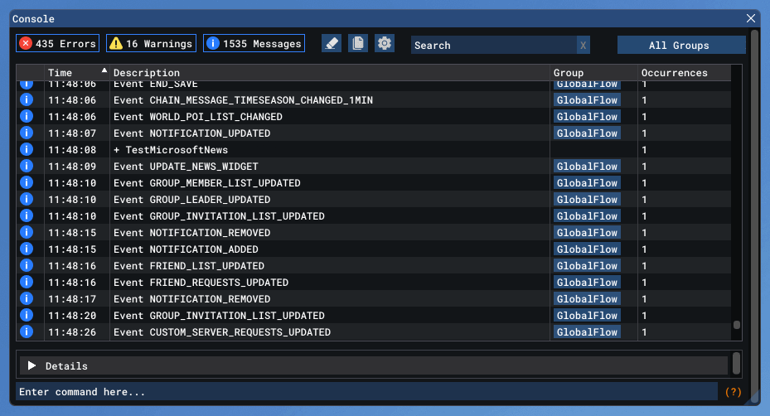Click the 11:48:26 timestamp cell
The image size is (770, 416).
click(x=72, y=332)
